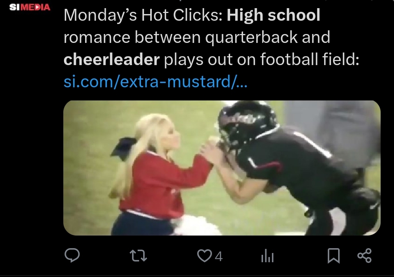
Task: Click the "football field:" text
Action: 310,59
